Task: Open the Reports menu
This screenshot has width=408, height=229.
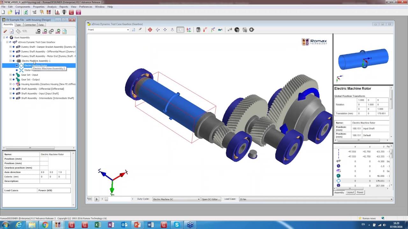Action: tap(64, 7)
